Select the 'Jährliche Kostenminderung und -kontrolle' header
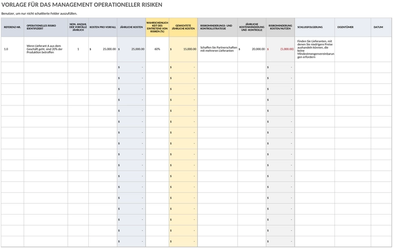Viewport: 393px width, 249px height. pyautogui.click(x=252, y=27)
